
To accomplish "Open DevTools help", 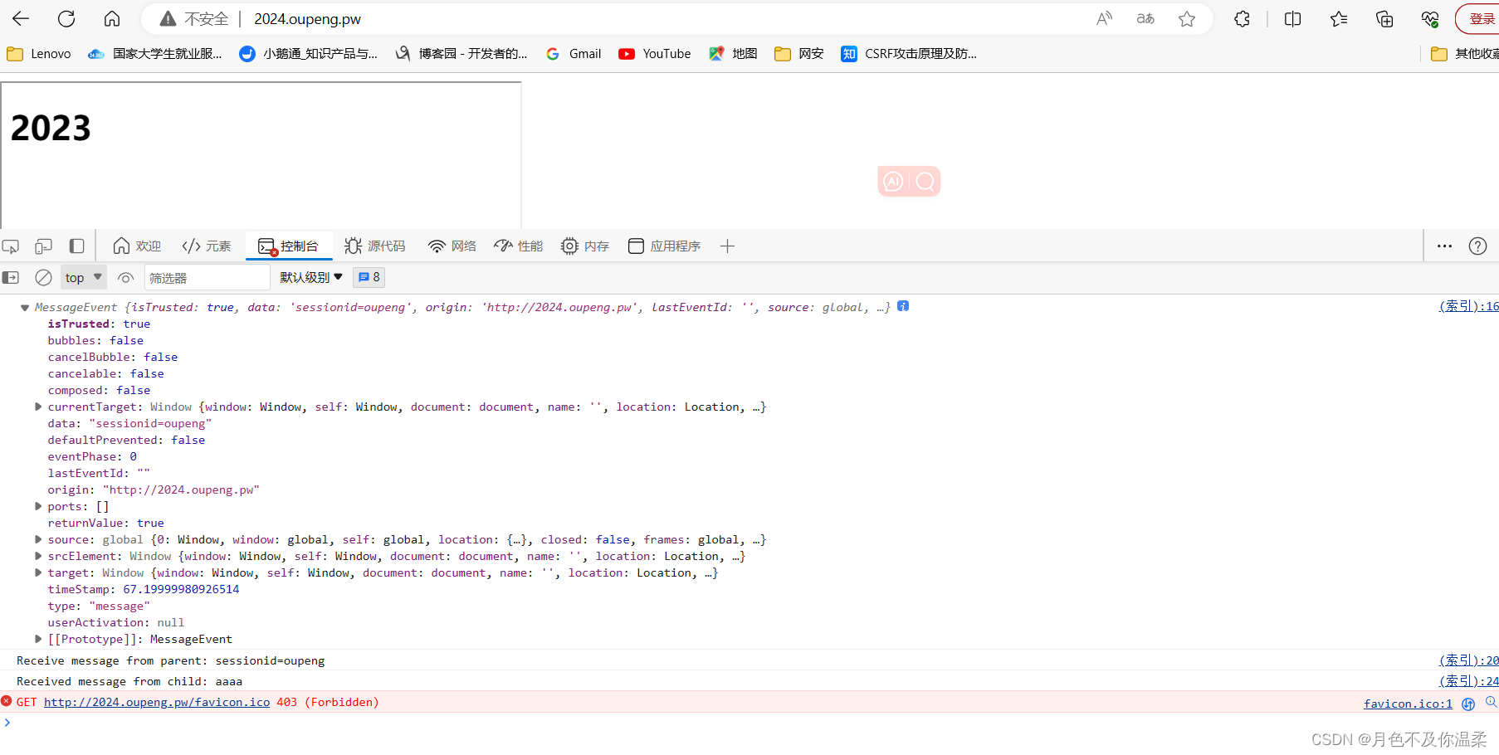I will pos(1477,246).
